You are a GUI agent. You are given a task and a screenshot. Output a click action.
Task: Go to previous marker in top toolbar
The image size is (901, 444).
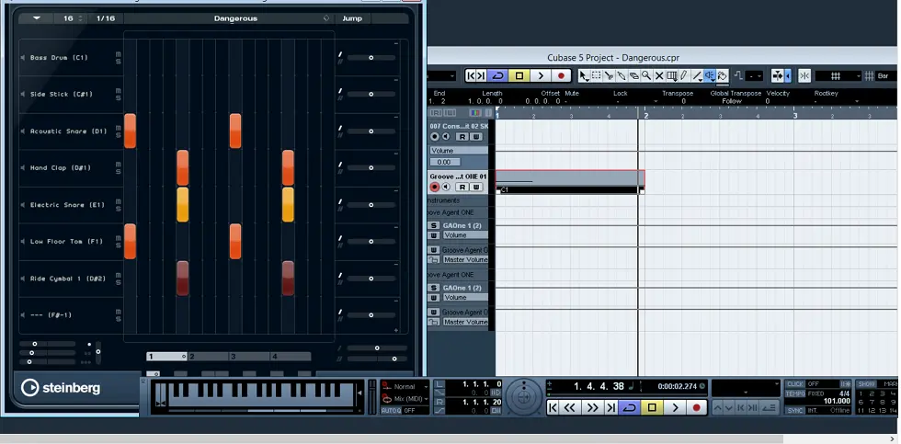(x=471, y=75)
